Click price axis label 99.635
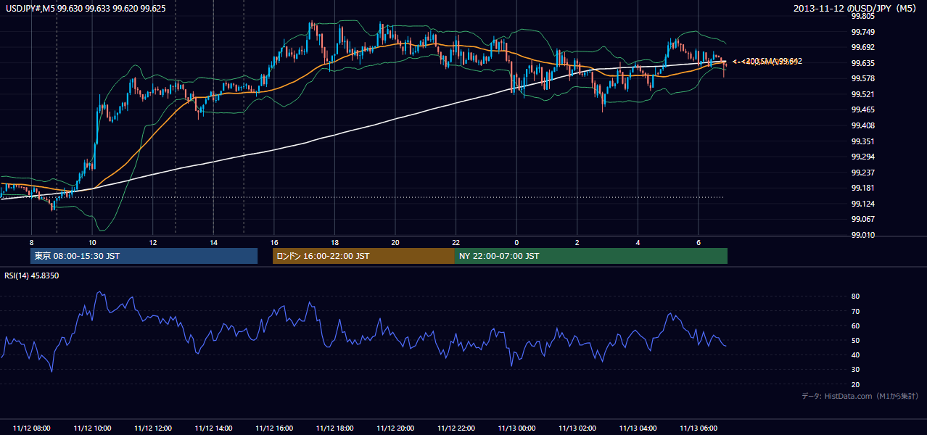The image size is (927, 435). (x=863, y=63)
